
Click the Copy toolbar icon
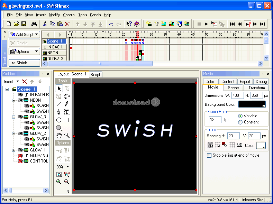click(x=52, y=24)
